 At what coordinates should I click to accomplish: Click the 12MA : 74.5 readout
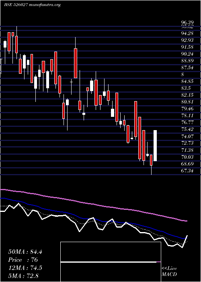pyautogui.click(x=25, y=267)
